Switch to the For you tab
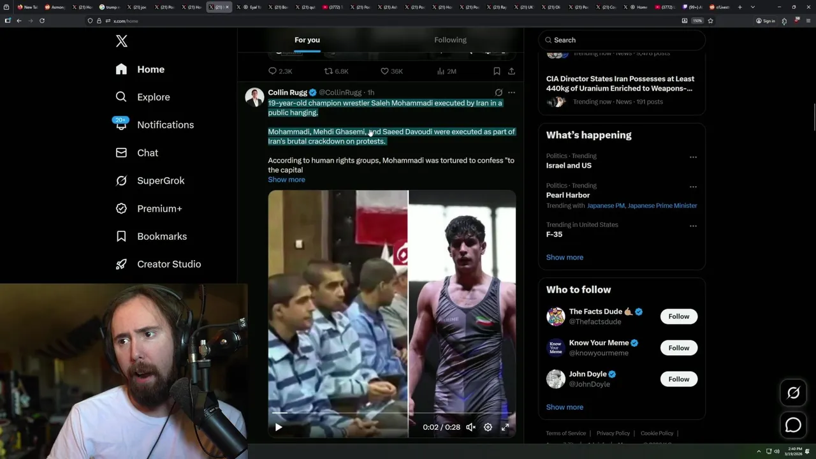 307,40
